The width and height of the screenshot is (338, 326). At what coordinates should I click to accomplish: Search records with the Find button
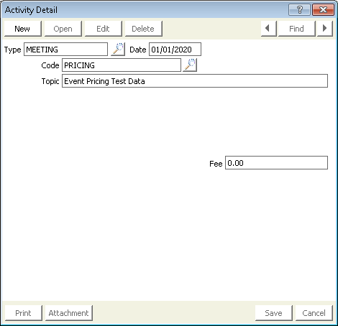296,29
